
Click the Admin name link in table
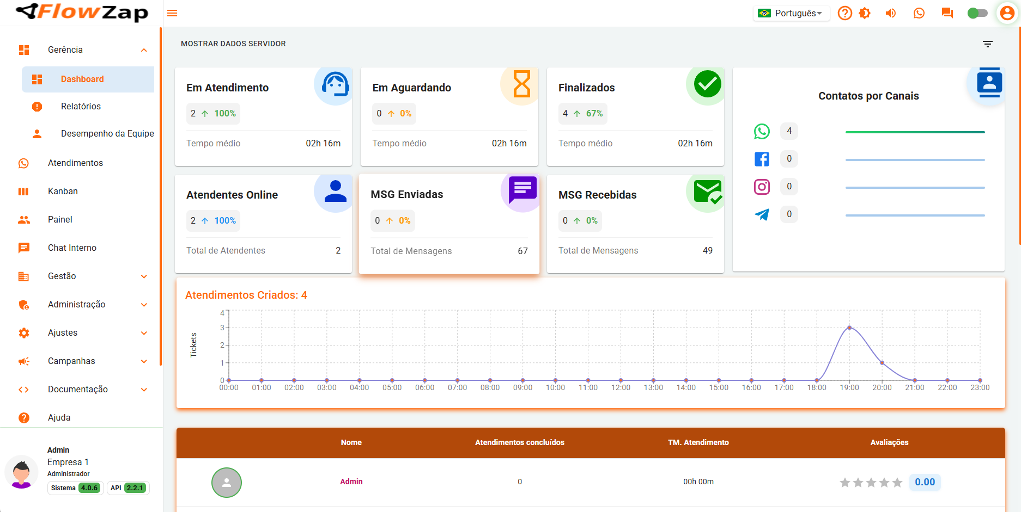[x=351, y=482]
